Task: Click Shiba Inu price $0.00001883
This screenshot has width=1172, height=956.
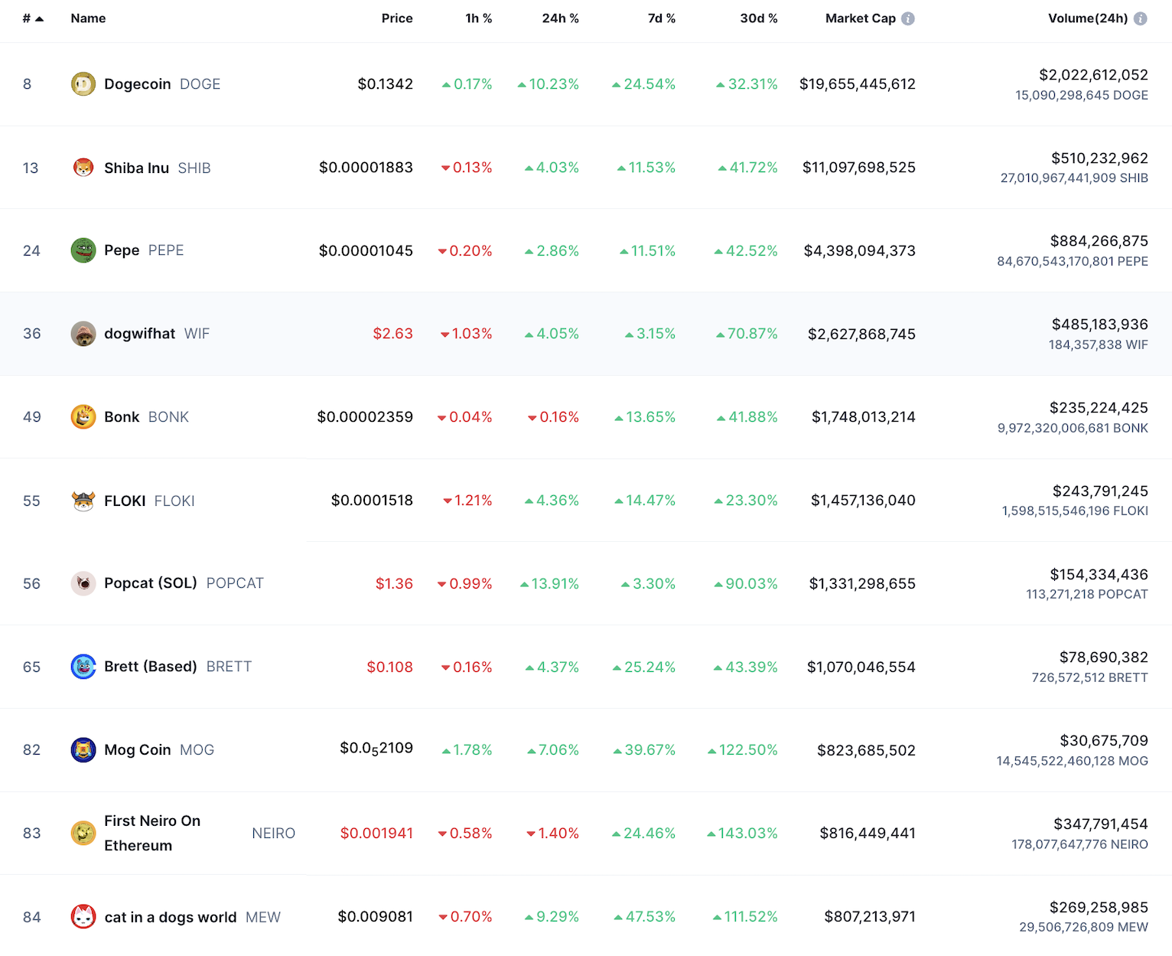Action: (366, 168)
